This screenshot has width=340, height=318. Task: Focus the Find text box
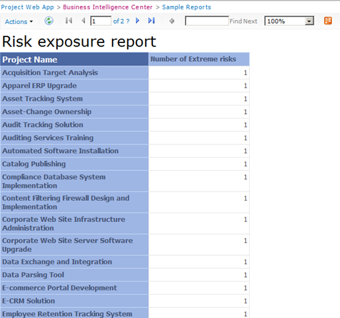207,21
